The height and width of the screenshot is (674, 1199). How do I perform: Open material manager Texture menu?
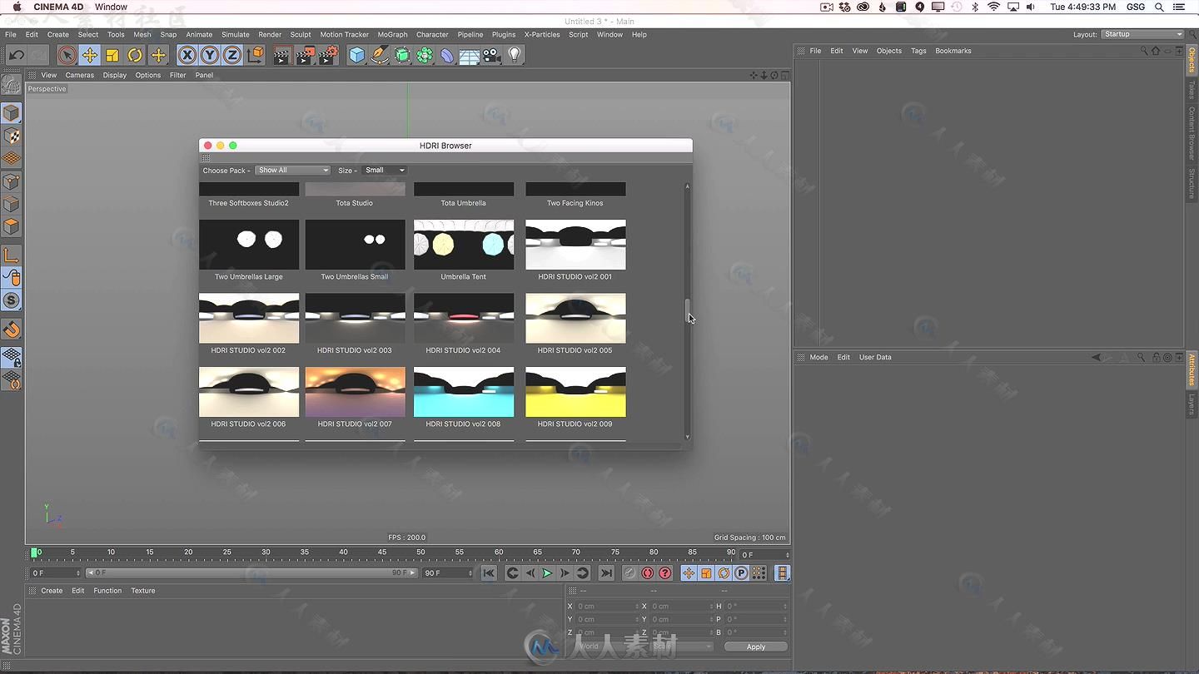[143, 591]
